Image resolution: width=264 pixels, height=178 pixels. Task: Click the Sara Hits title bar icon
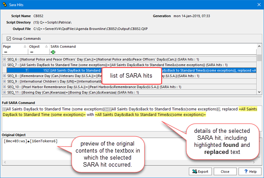4,4
